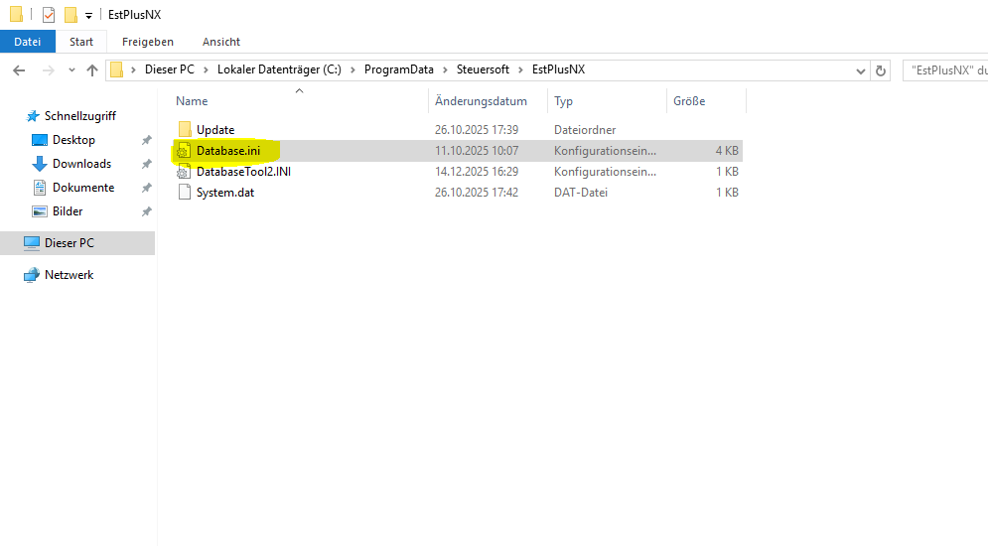
Task: Click the refresh button beside address bar
Action: (880, 70)
